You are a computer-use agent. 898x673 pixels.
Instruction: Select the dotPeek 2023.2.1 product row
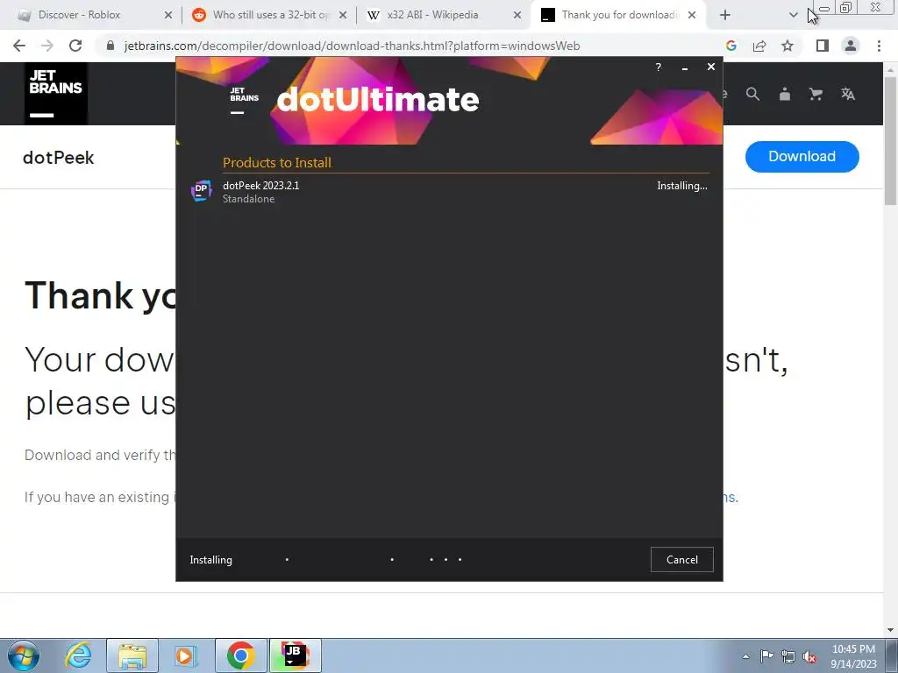[x=450, y=192]
